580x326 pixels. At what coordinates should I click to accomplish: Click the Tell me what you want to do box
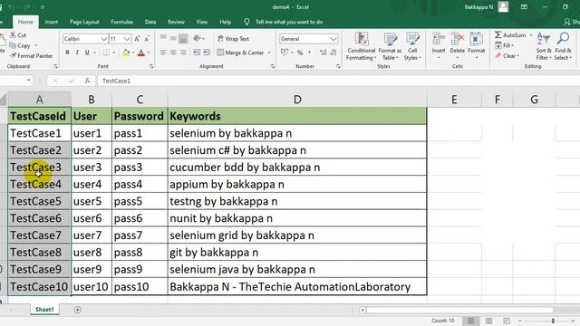click(289, 22)
